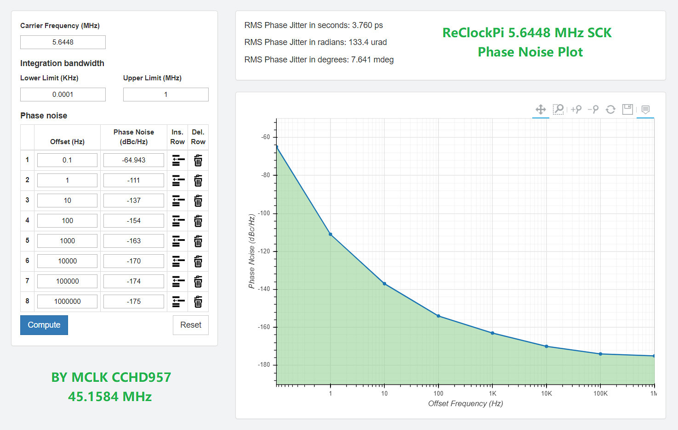
Task: Click the Integration bandwidth heading
Action: pyautogui.click(x=62, y=63)
